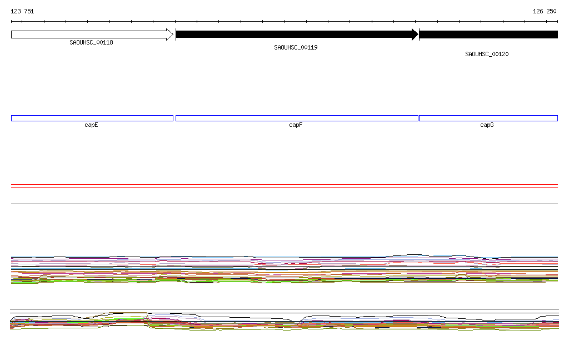Click the capF name label
The image size is (569, 340).
point(296,125)
